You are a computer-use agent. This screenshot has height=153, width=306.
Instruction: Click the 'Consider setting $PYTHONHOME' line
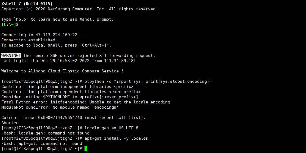[70, 97]
